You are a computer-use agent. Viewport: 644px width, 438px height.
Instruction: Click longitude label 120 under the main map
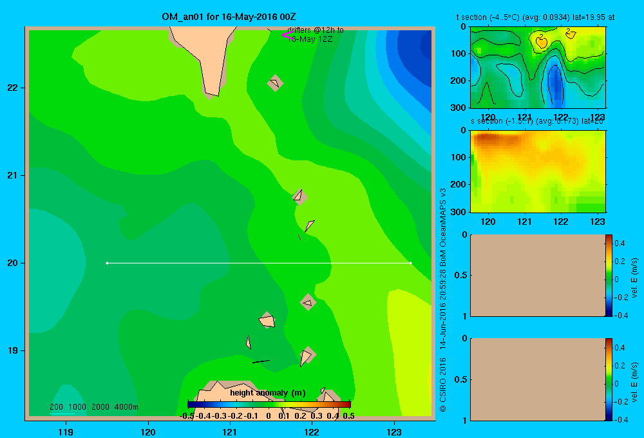tap(148, 432)
